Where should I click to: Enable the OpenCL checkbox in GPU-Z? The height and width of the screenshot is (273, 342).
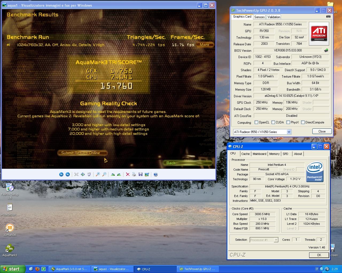click(x=256, y=122)
